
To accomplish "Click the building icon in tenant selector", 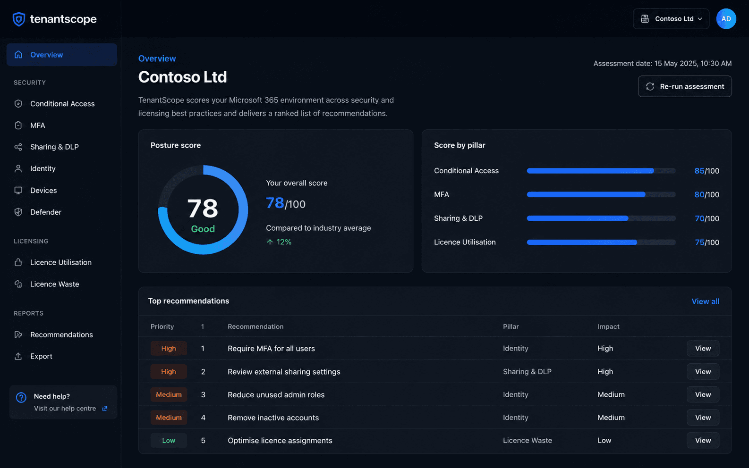I will pyautogui.click(x=645, y=19).
